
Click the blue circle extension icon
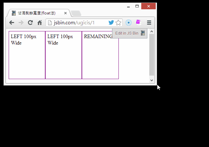128,23
